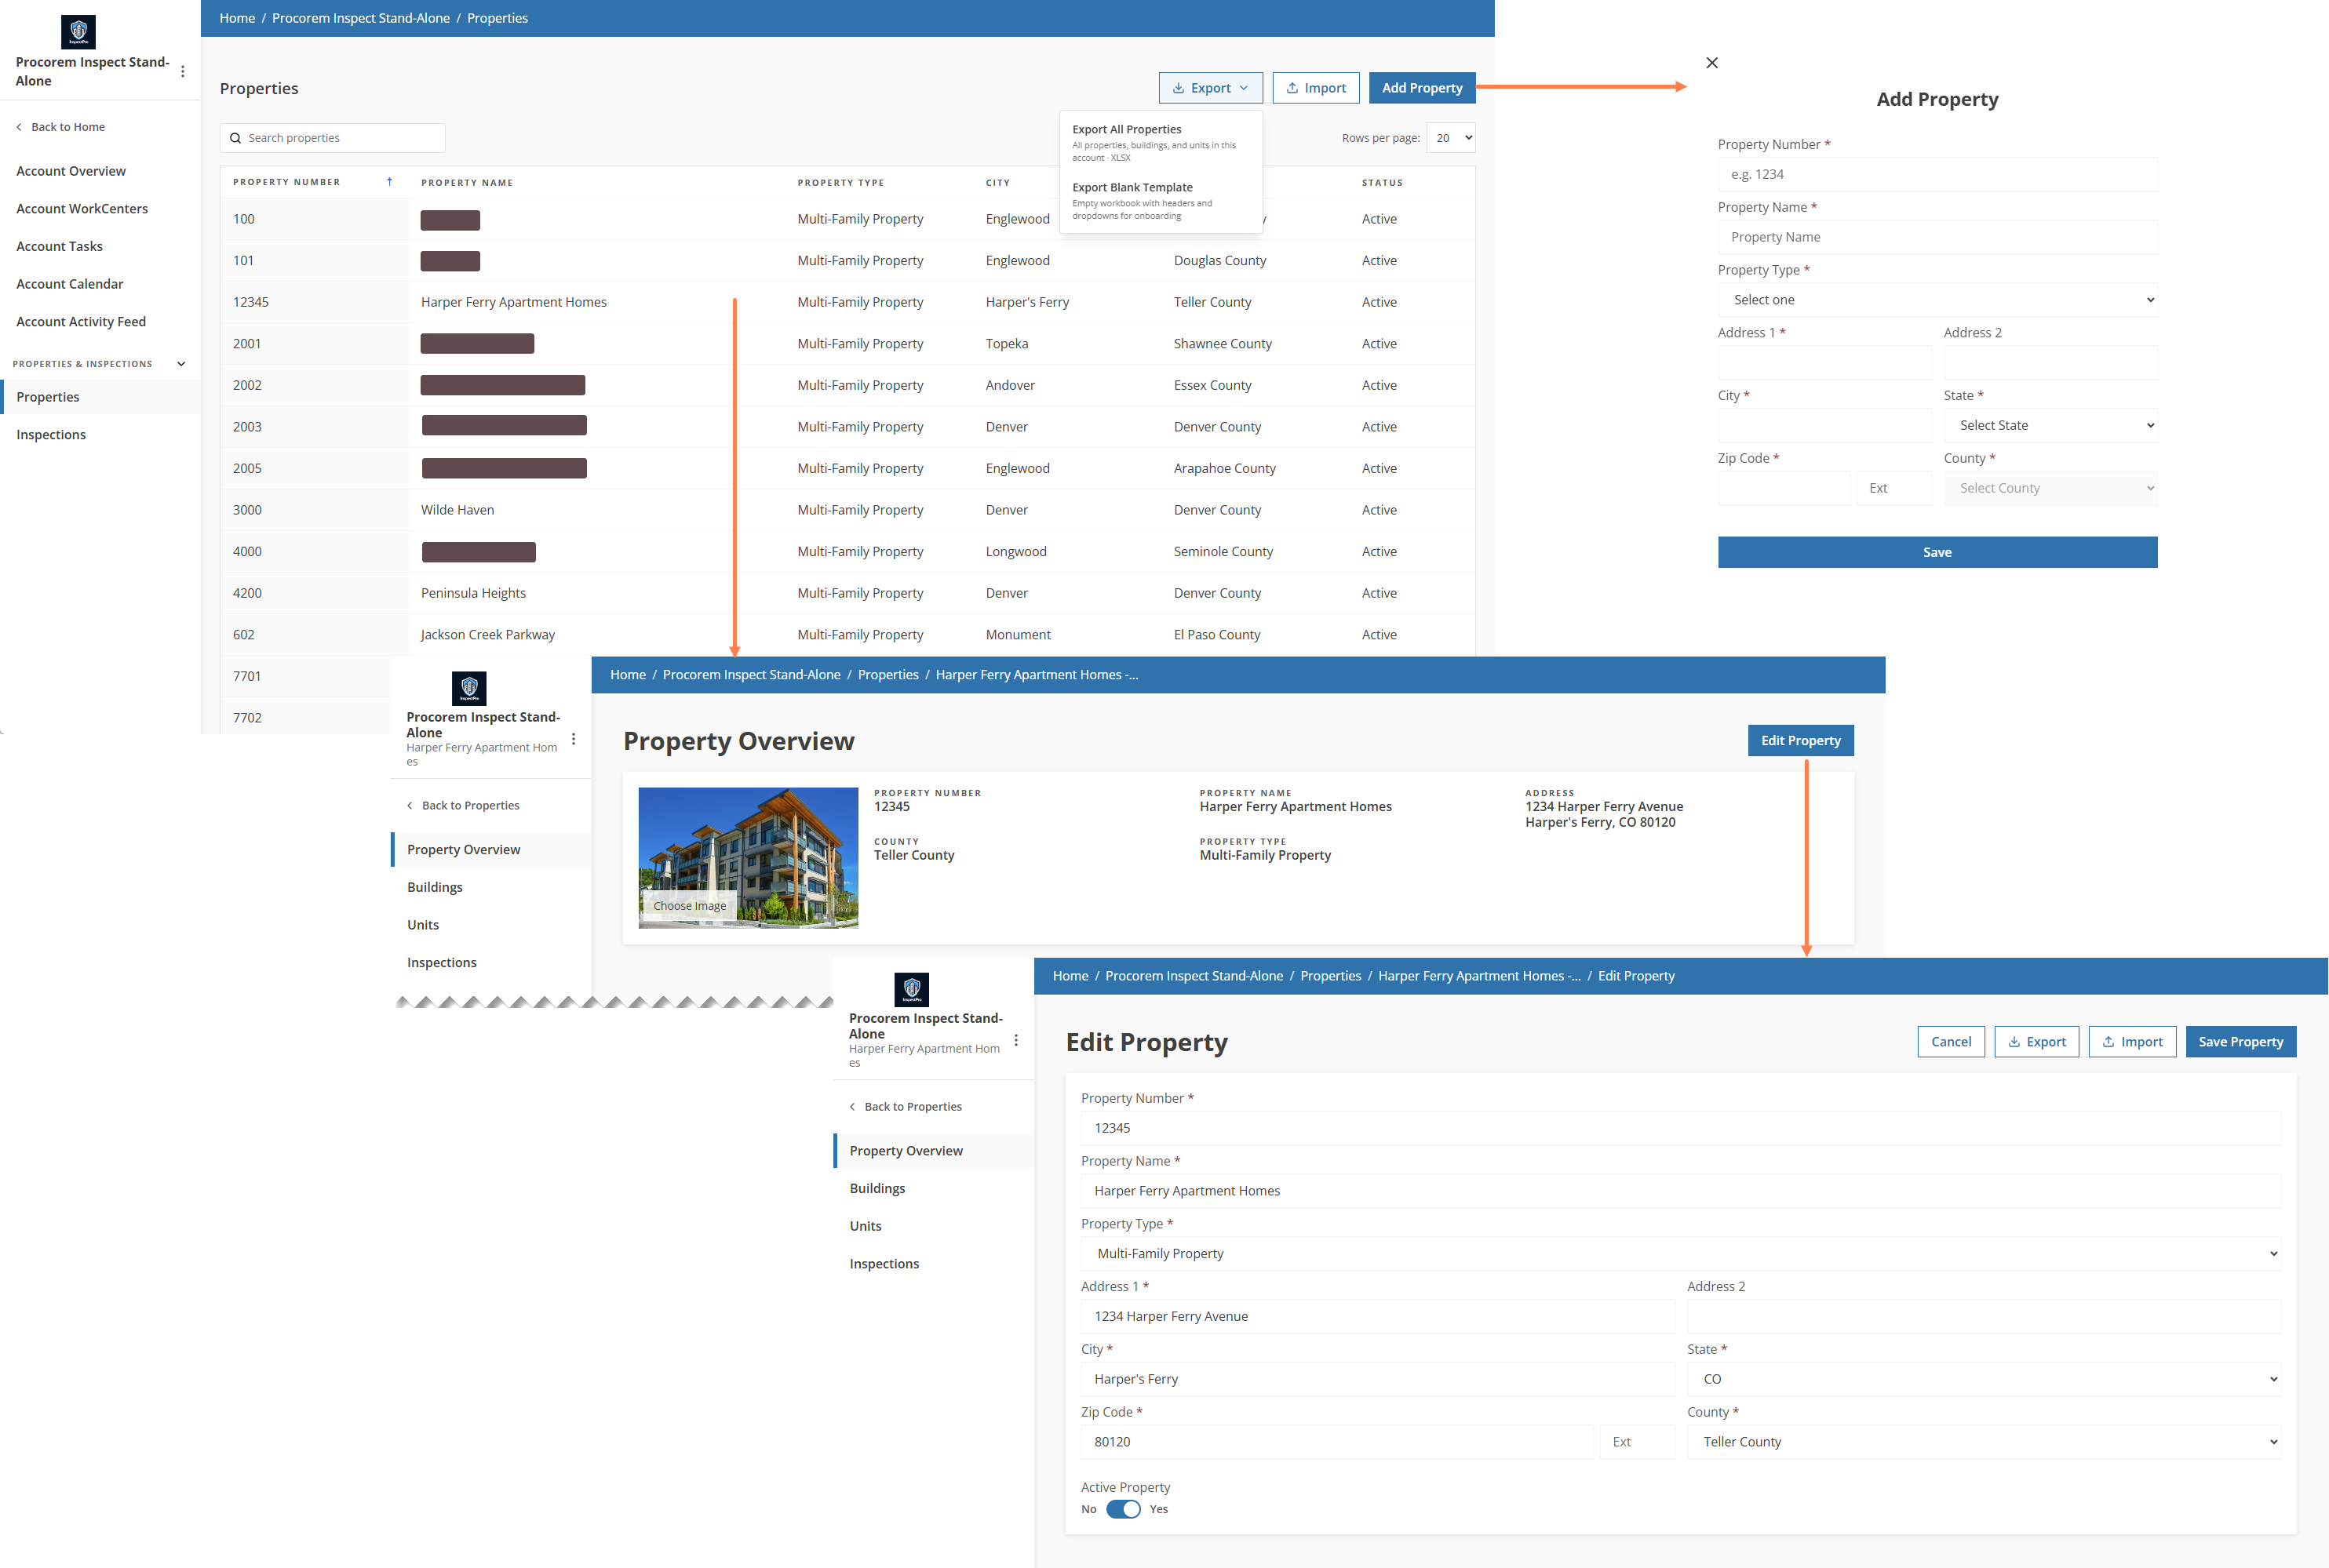
Task: Open Account Activity Feed in sidebar
Action: pyautogui.click(x=81, y=322)
